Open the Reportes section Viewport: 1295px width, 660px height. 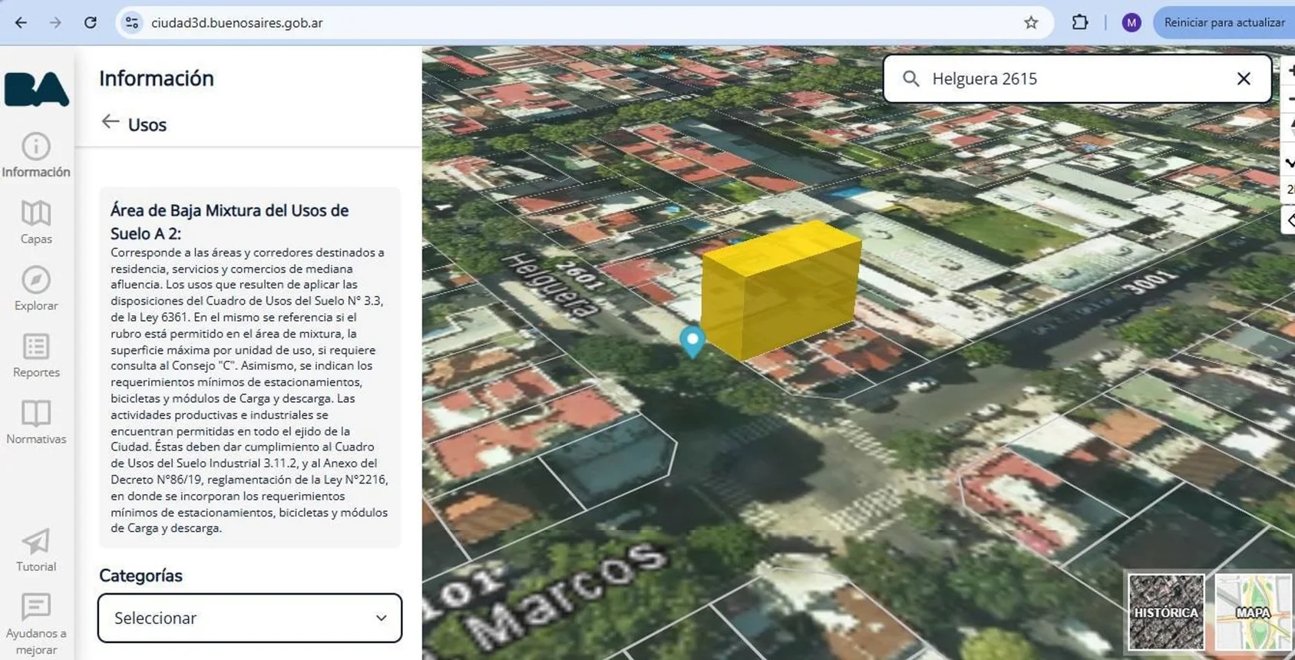[36, 356]
